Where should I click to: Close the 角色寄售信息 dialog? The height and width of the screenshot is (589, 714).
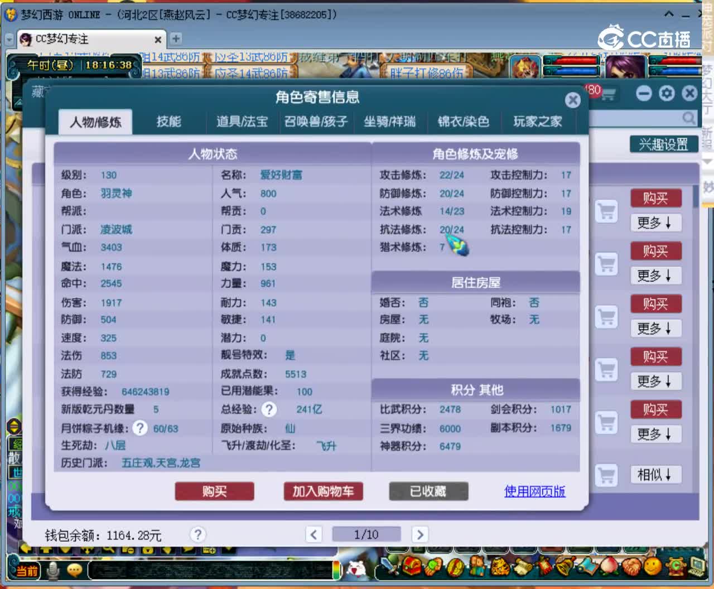point(572,100)
